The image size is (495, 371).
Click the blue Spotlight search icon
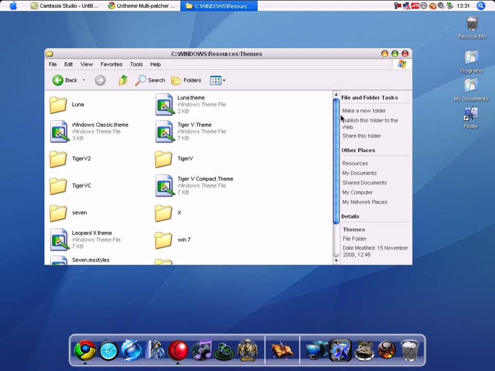(x=481, y=6)
